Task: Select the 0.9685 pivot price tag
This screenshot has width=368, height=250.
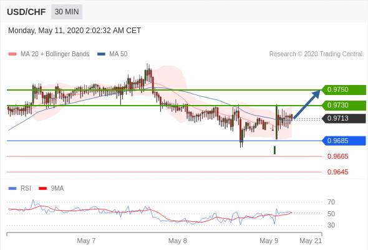Action: pos(344,141)
